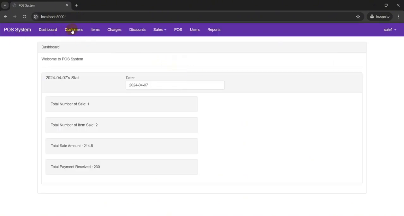The image size is (404, 216).
Task: Click the Date input field
Action: tap(175, 85)
